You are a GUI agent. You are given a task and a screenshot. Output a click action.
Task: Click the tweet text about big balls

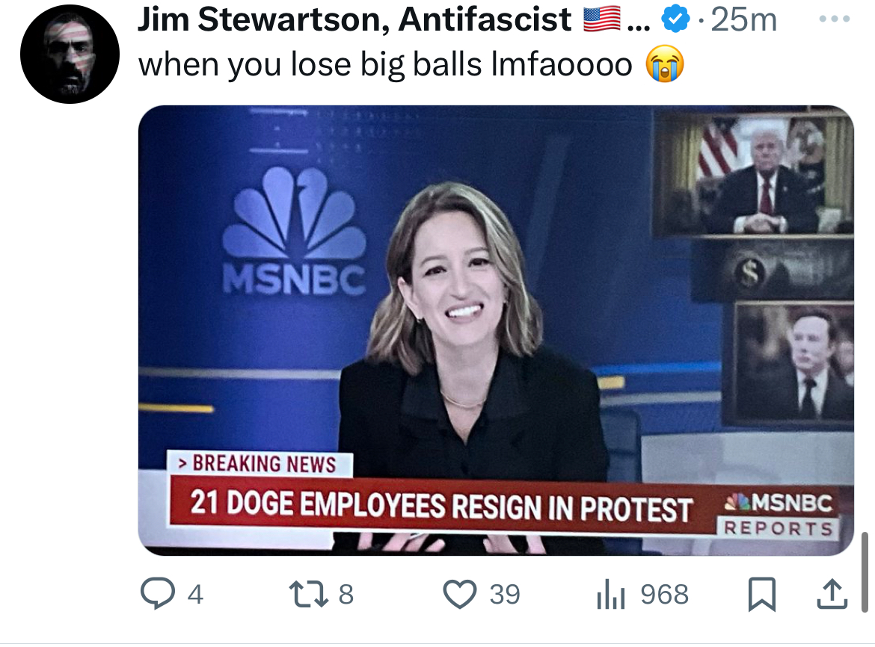pos(385,64)
